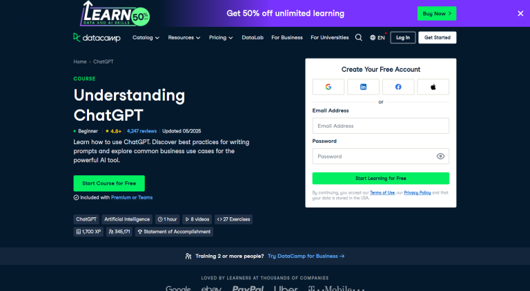This screenshot has width=530, height=291.
Task: Expand the Resources dropdown menu
Action: (184, 37)
